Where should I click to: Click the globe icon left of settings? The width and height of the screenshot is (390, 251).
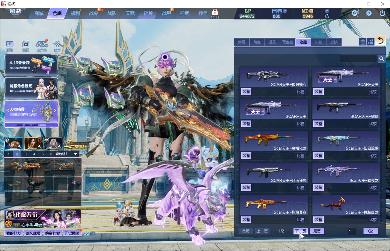[x=355, y=13]
